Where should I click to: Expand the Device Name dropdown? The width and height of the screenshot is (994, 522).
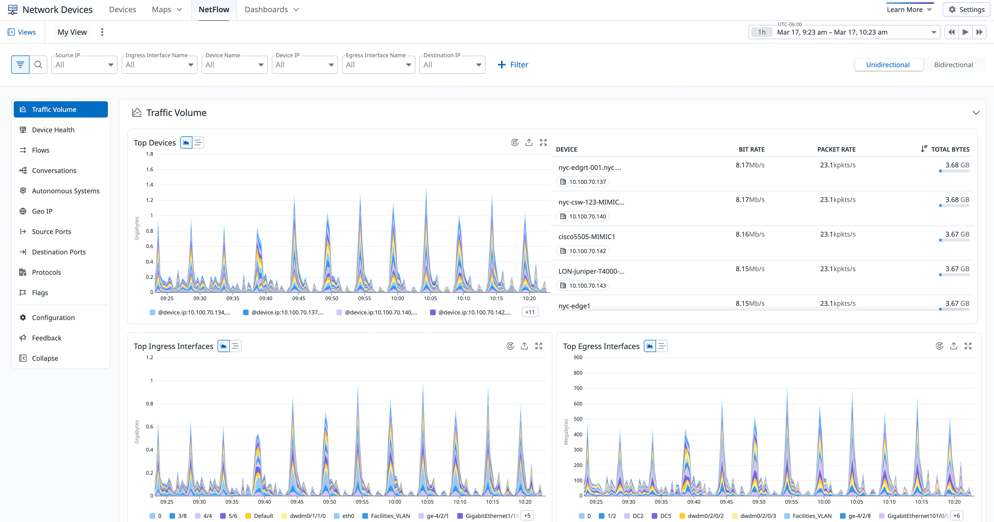[x=234, y=65]
